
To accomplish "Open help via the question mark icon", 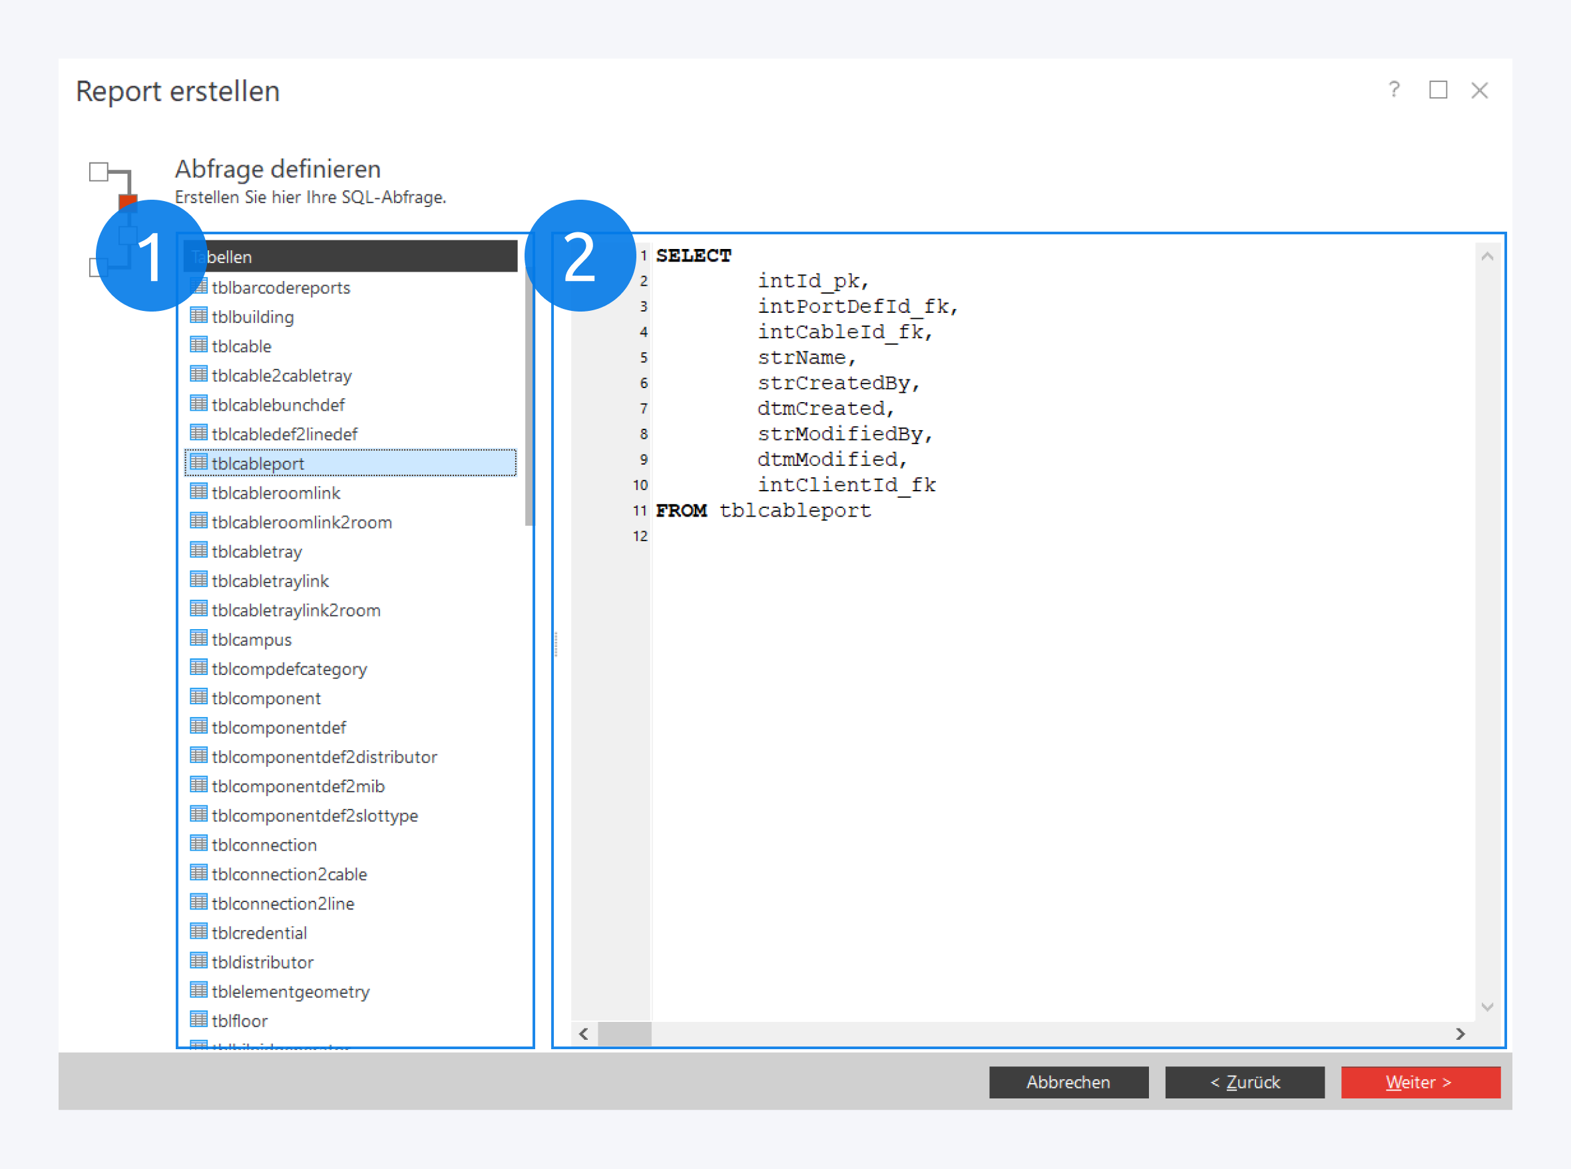I will coord(1393,90).
